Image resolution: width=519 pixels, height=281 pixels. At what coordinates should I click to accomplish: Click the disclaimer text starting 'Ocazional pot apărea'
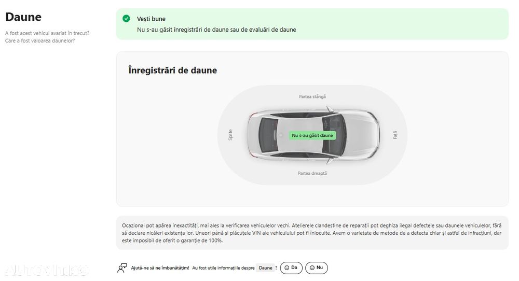[x=311, y=233]
